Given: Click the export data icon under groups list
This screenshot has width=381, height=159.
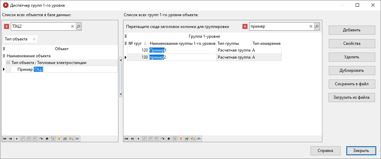Looking at the screenshot, I should click(187, 138).
